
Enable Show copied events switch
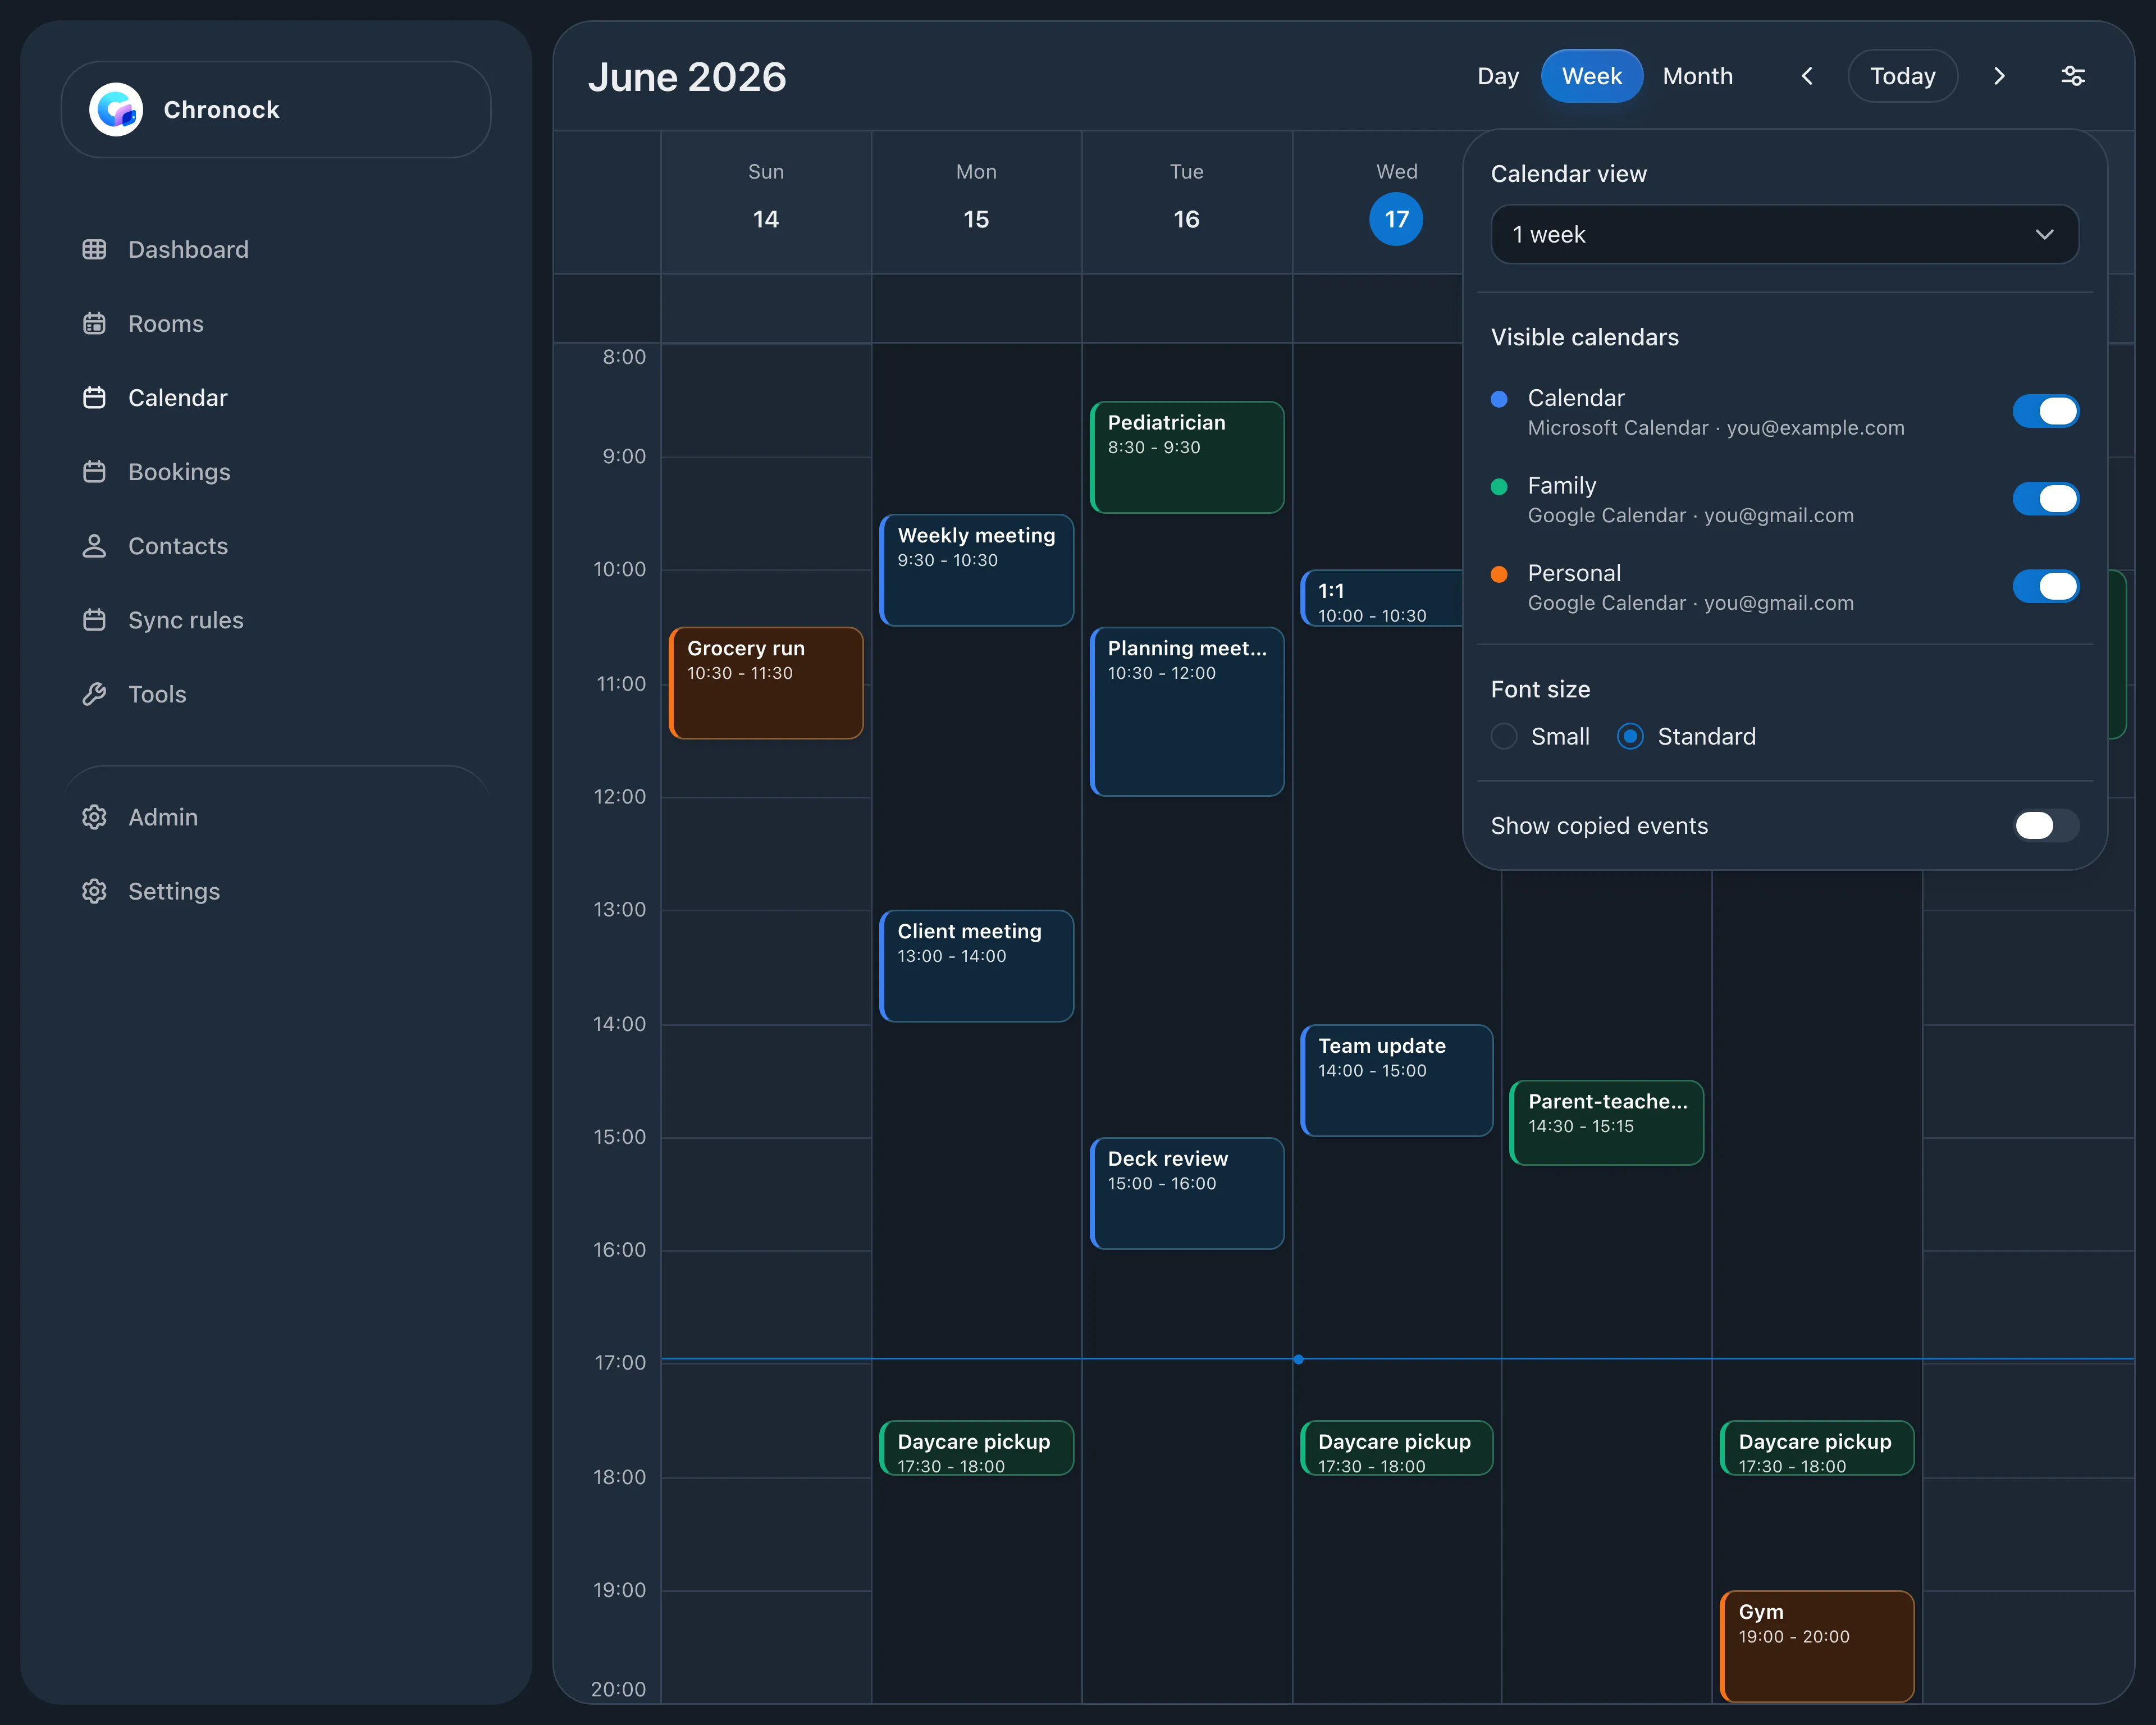point(2045,825)
